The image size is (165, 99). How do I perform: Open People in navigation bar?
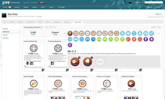click(26, 7)
